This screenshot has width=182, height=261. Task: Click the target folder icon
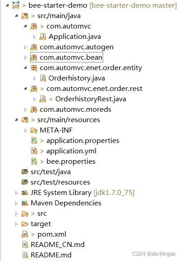tap(25, 224)
